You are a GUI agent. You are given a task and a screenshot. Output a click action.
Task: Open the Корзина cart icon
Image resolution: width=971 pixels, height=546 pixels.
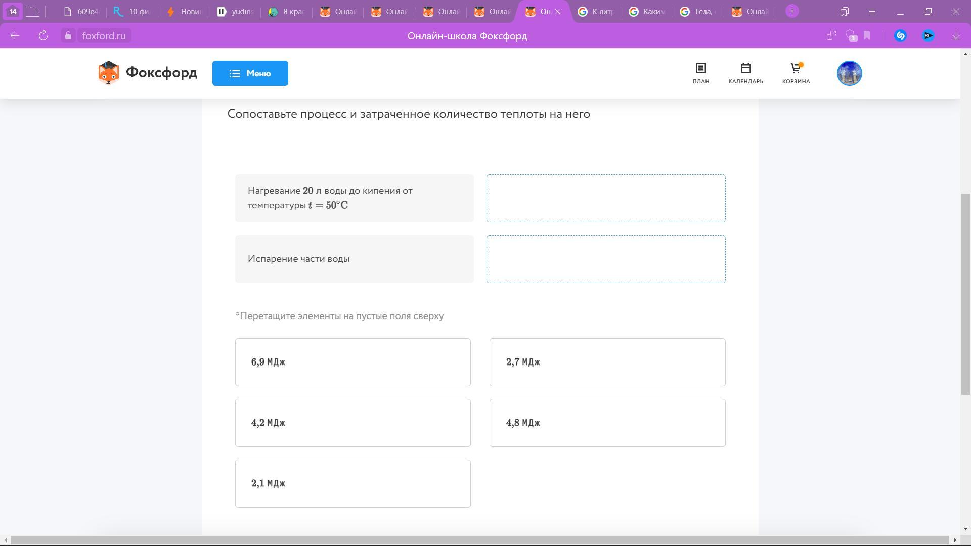coord(796,73)
